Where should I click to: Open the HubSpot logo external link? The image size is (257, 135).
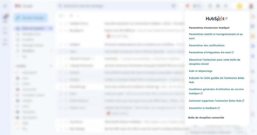click(216, 18)
